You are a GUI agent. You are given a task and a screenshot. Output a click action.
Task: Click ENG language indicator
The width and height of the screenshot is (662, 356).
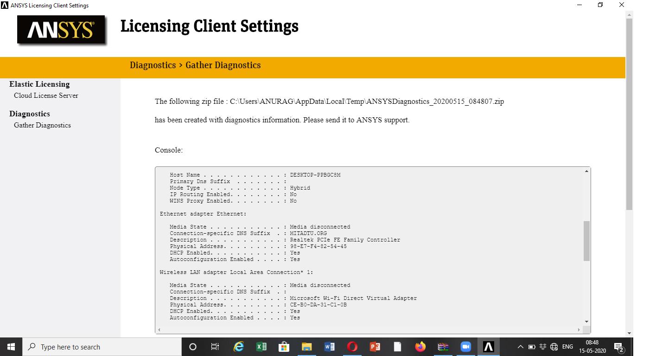(x=567, y=347)
